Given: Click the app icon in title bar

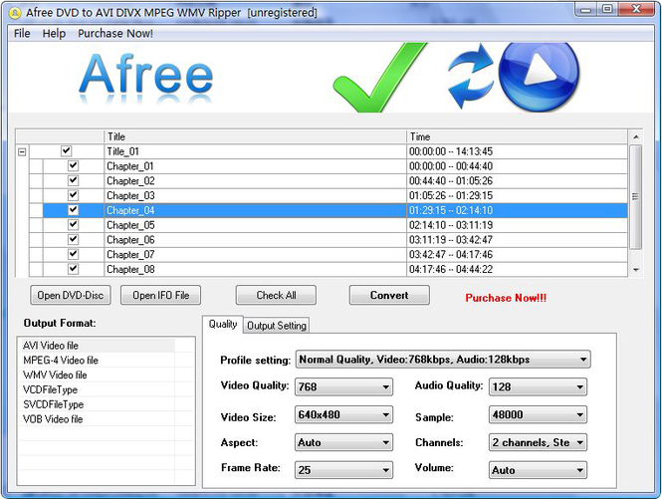Looking at the screenshot, I should point(15,13).
